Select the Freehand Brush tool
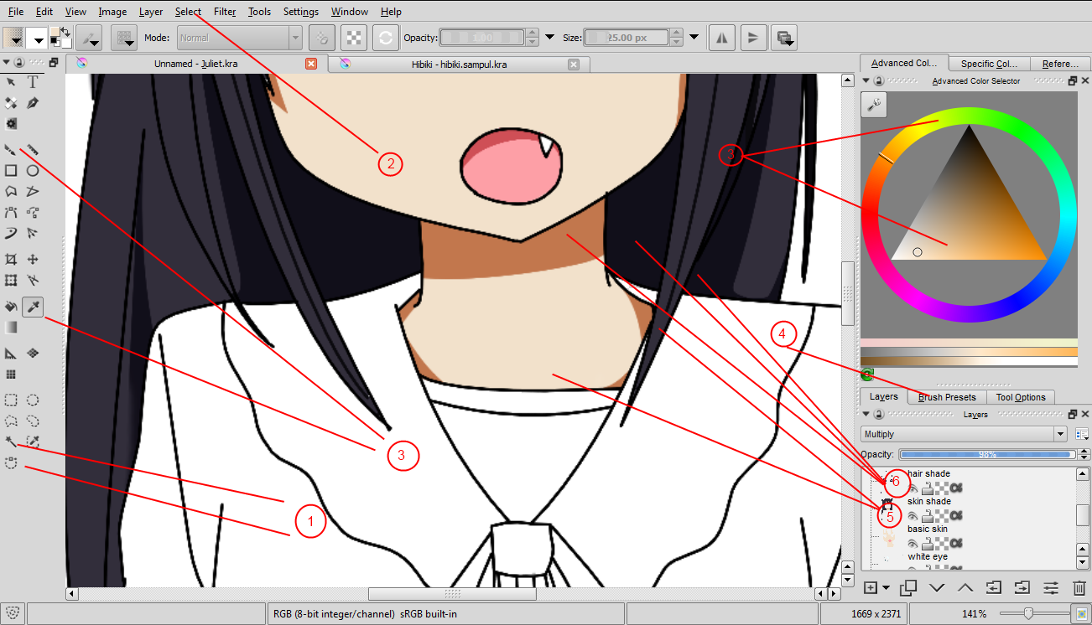This screenshot has height=625, width=1092. 11,149
